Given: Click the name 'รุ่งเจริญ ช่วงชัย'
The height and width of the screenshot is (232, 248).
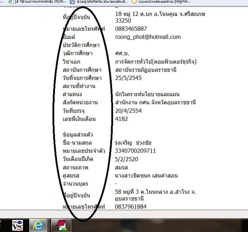Looking at the screenshot, I should coord(133,143).
